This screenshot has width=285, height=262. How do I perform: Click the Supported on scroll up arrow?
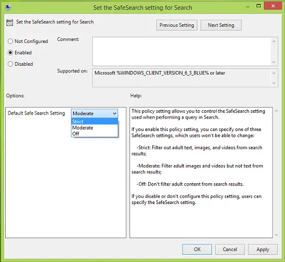coord(274,73)
